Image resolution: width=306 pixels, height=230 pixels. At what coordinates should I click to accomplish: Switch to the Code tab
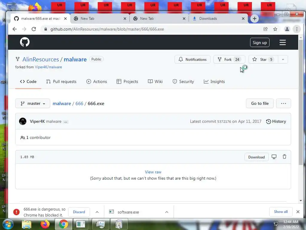[x=28, y=81]
